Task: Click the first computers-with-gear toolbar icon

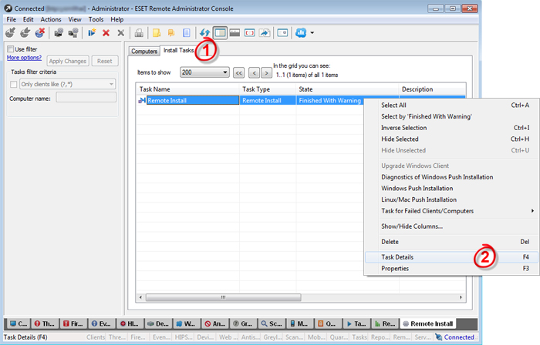Action: (59, 33)
